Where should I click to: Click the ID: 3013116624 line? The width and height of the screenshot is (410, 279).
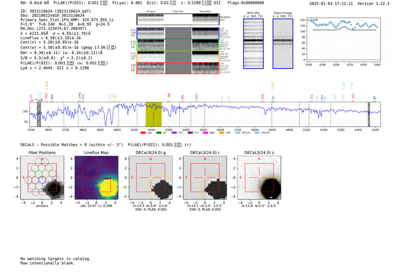[x=56, y=11]
